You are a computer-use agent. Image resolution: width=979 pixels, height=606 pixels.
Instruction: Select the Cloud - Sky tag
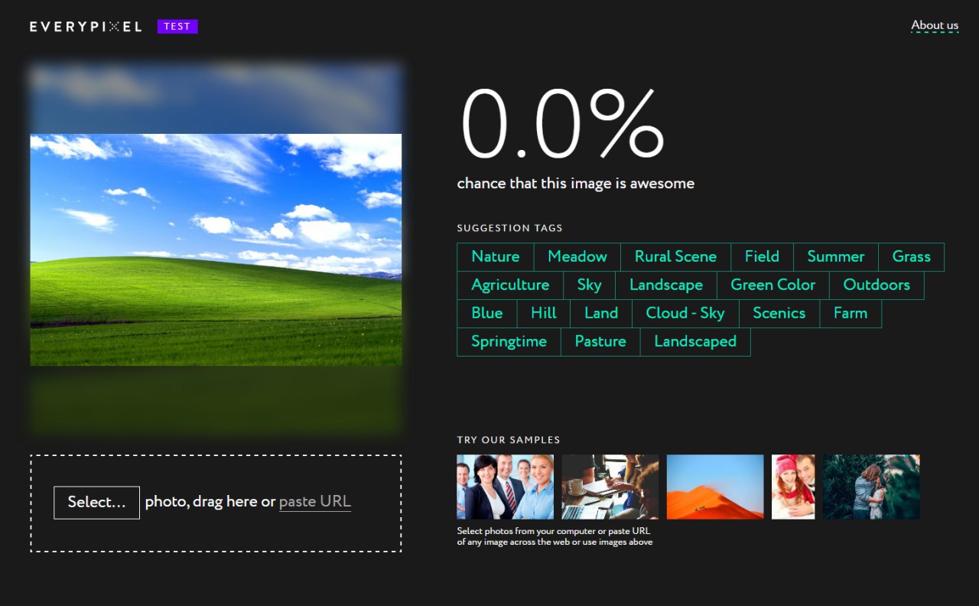(685, 314)
